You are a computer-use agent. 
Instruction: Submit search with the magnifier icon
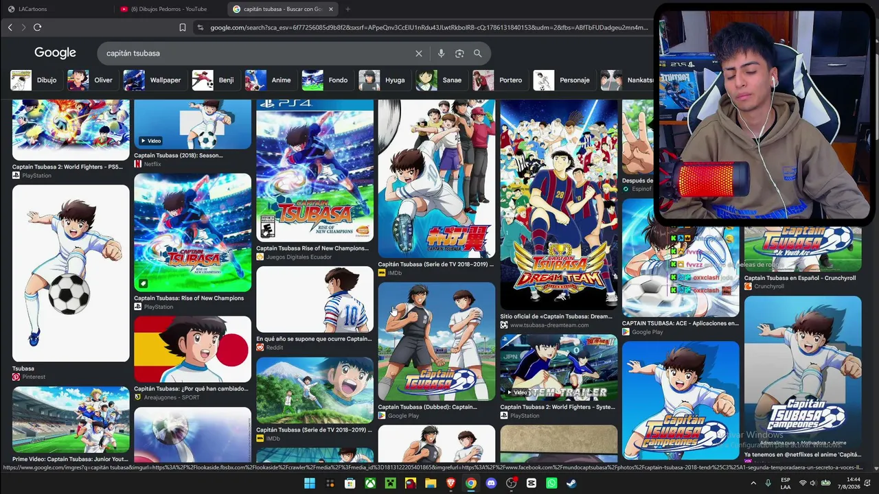tap(477, 54)
